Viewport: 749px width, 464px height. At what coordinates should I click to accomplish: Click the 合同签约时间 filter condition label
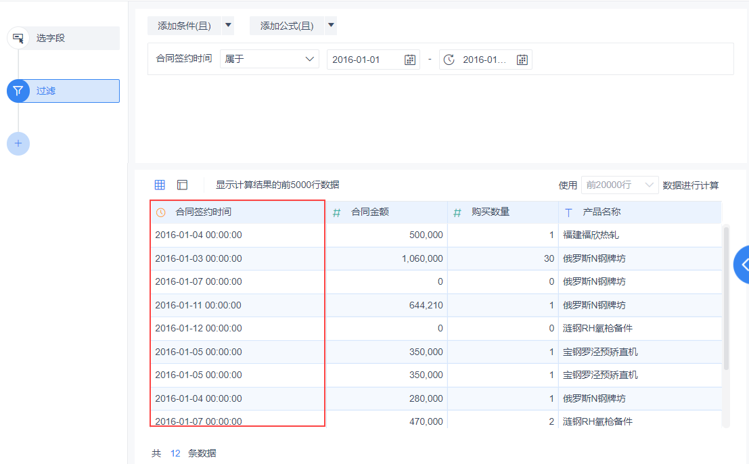click(x=184, y=59)
